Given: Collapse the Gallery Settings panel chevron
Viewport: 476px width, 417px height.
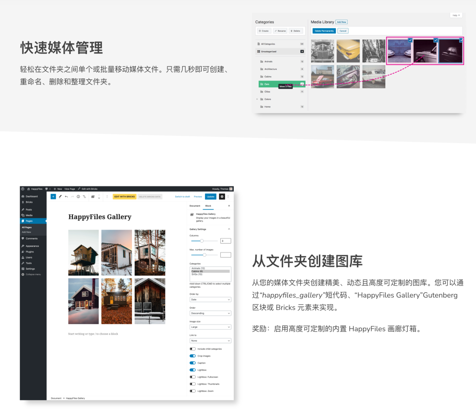Looking at the screenshot, I should point(229,229).
